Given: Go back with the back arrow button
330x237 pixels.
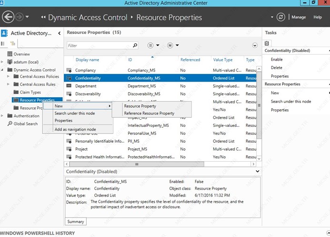Looking at the screenshot, I should 8,17.
